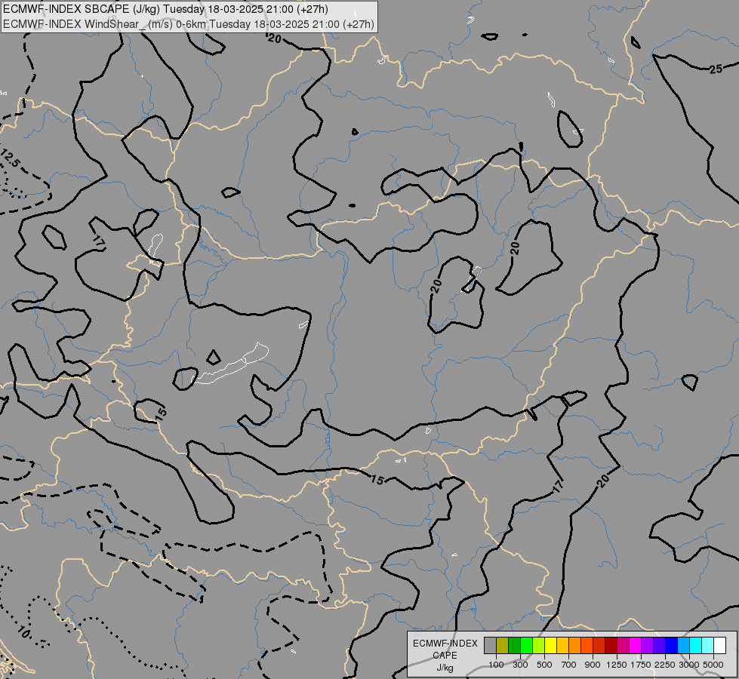Click the dotted contour label 10
The width and height of the screenshot is (739, 679).
23,631
